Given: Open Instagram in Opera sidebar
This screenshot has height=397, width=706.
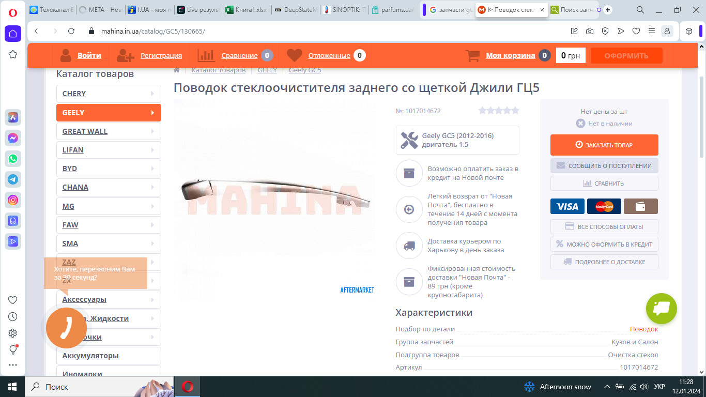Looking at the screenshot, I should [x=13, y=200].
